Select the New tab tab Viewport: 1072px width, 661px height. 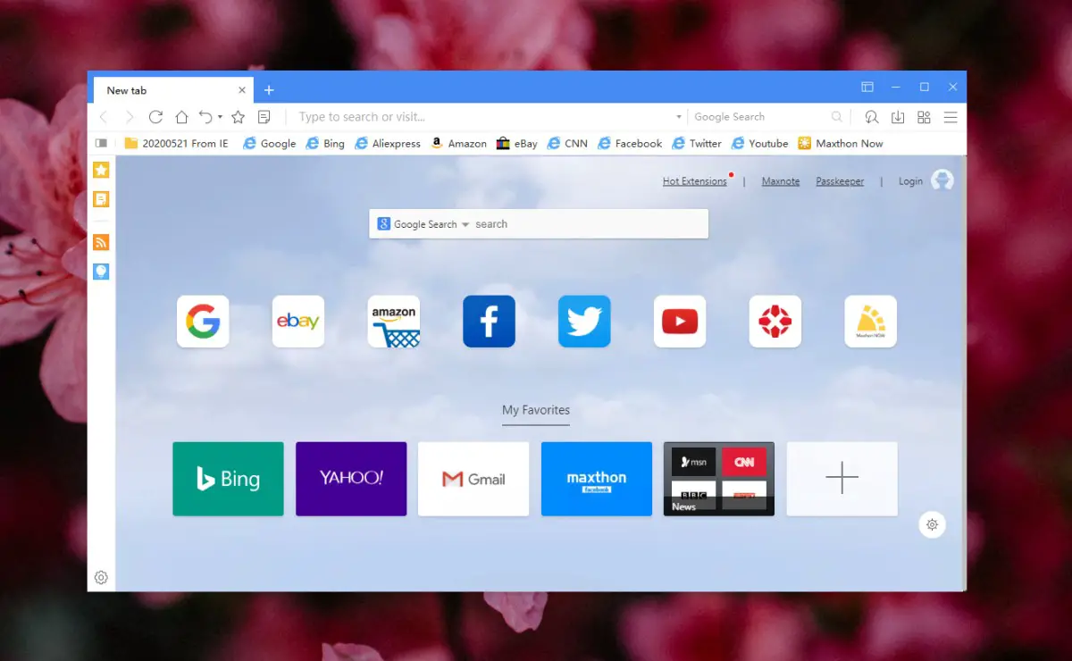pyautogui.click(x=172, y=90)
